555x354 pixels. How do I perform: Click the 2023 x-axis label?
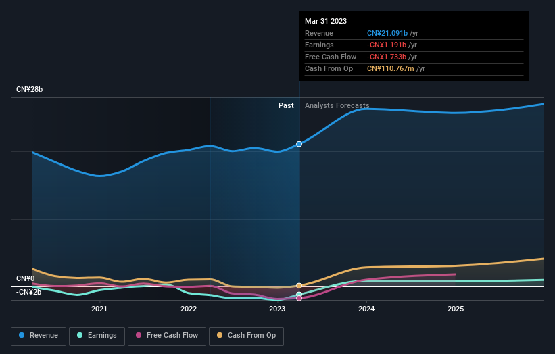pos(277,309)
